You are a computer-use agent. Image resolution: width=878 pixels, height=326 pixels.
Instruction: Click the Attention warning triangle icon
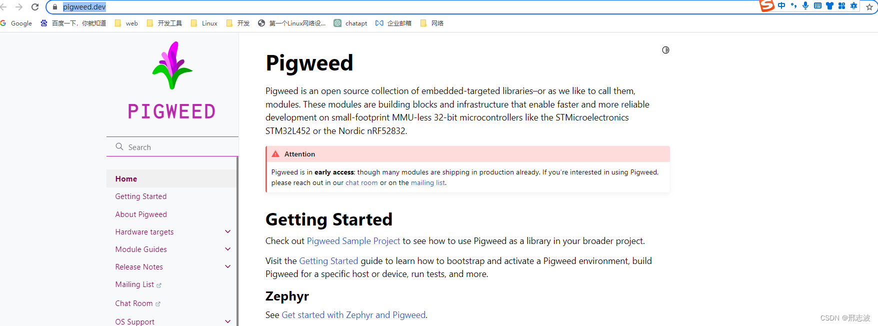275,154
